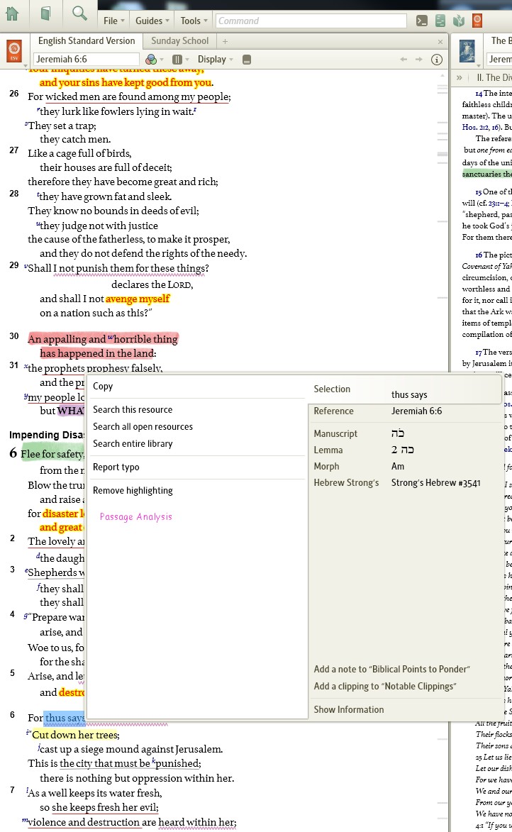Open the green Layouts icon
The height and width of the screenshot is (832, 512).
point(440,21)
